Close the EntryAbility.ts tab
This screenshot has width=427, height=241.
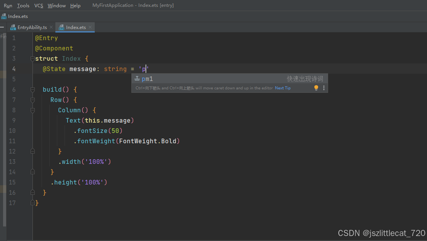(51, 27)
